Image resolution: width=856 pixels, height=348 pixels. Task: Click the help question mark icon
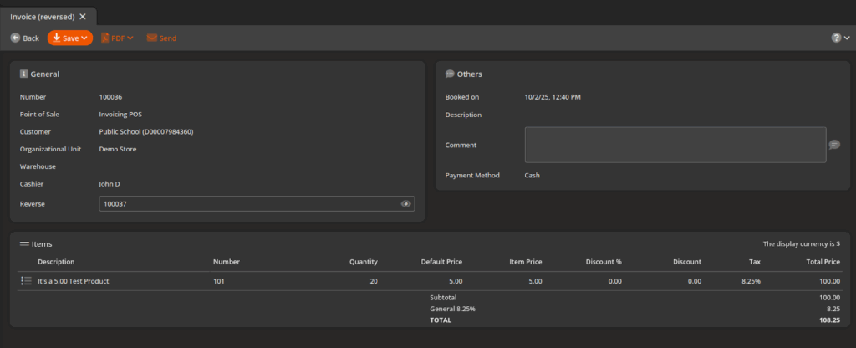836,38
